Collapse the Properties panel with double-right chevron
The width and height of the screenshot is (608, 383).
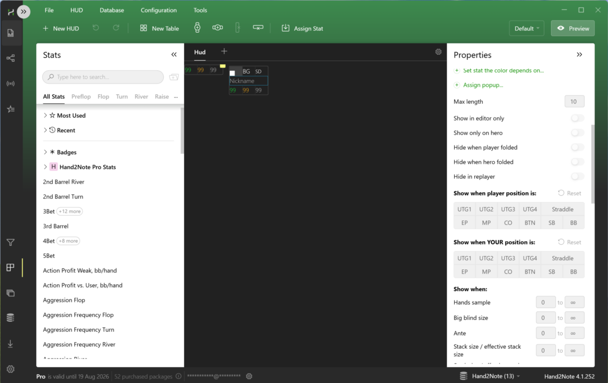click(x=579, y=55)
